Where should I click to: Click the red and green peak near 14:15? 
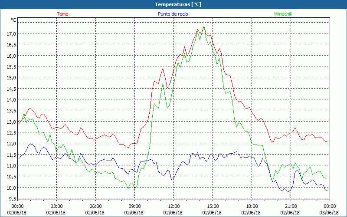pyautogui.click(x=204, y=26)
